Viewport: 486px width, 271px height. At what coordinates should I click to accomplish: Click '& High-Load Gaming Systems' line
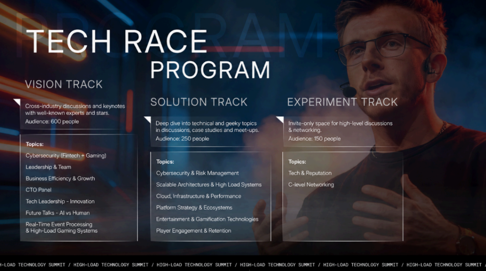coord(61,231)
